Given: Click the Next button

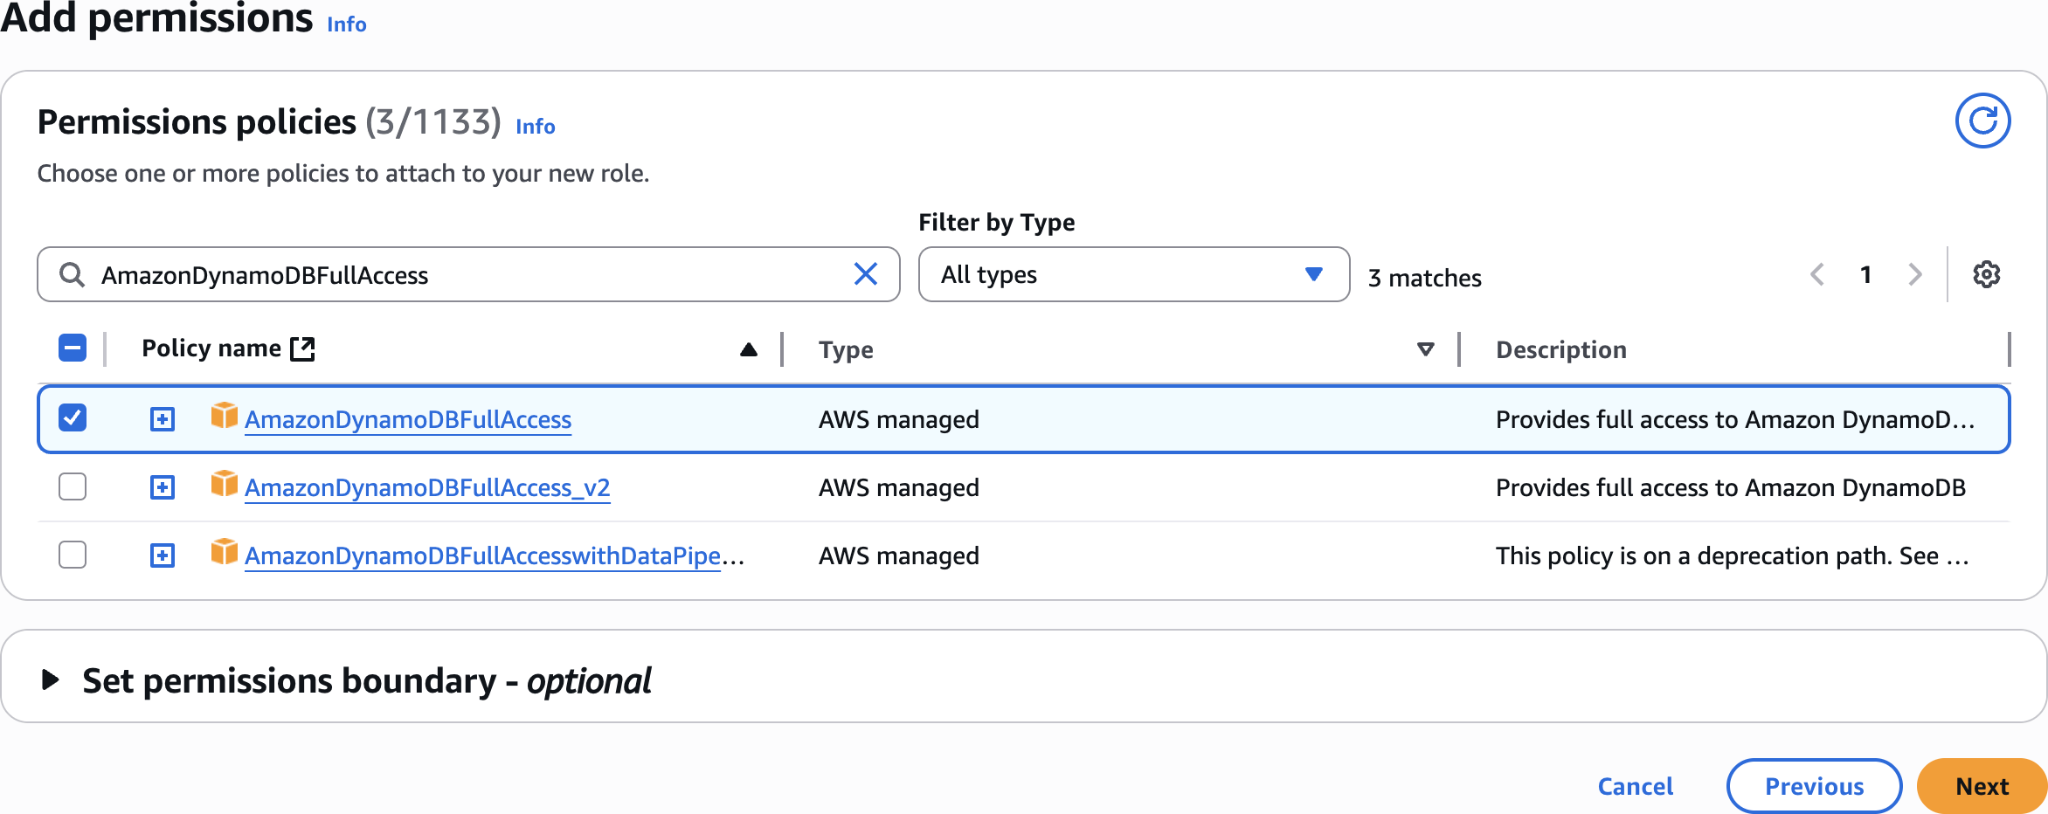Looking at the screenshot, I should 1981,786.
